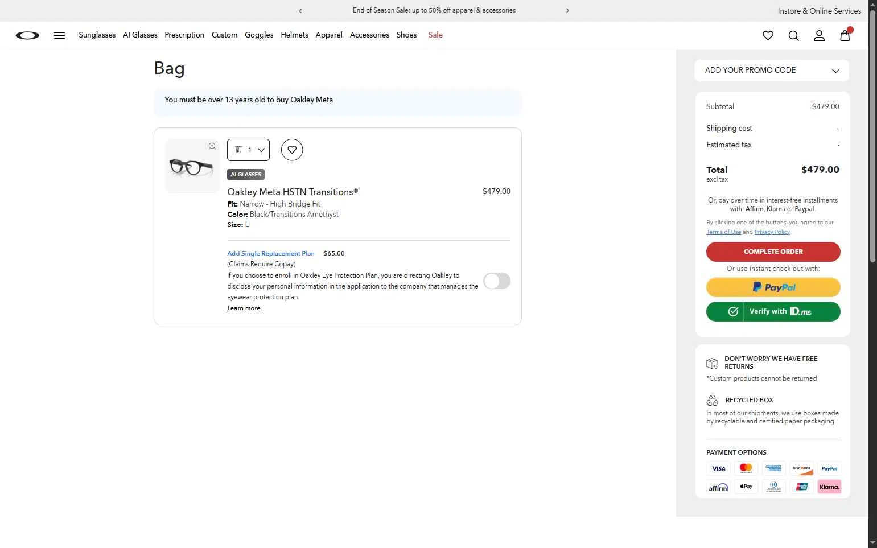This screenshot has width=877, height=548.
Task: Click the recycled box icon
Action: [713, 400]
